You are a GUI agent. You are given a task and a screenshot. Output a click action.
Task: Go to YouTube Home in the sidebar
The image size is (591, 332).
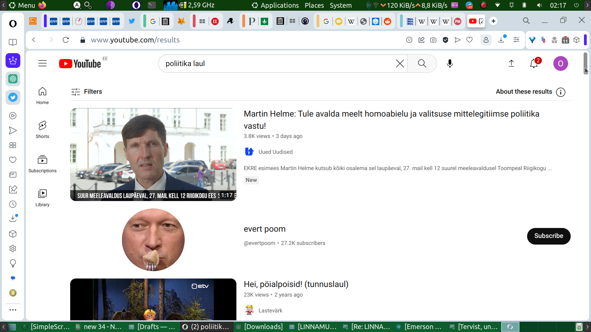point(42,96)
